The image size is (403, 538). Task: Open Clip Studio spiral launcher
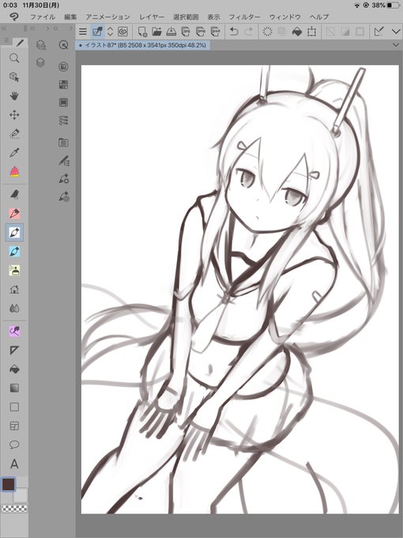point(122,32)
